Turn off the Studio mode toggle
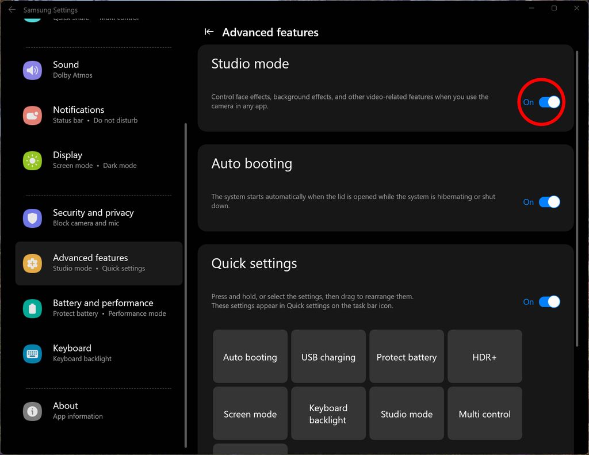Image resolution: width=589 pixels, height=455 pixels. (549, 102)
